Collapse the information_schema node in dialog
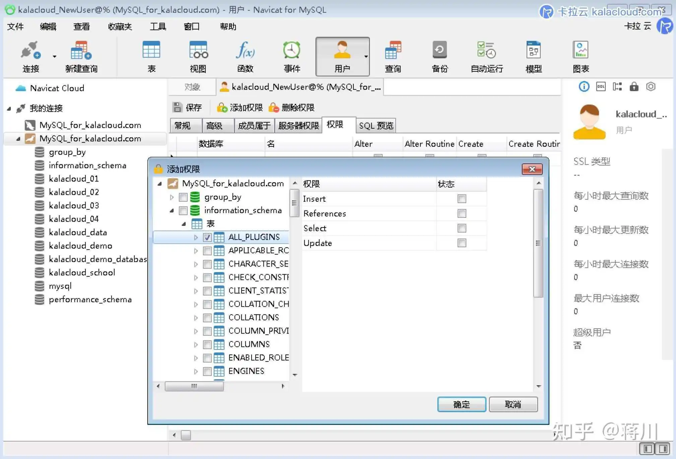This screenshot has height=459, width=676. click(x=172, y=211)
